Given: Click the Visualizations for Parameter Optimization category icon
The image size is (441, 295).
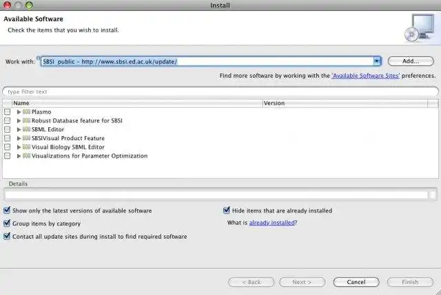Looking at the screenshot, I should coord(26,156).
